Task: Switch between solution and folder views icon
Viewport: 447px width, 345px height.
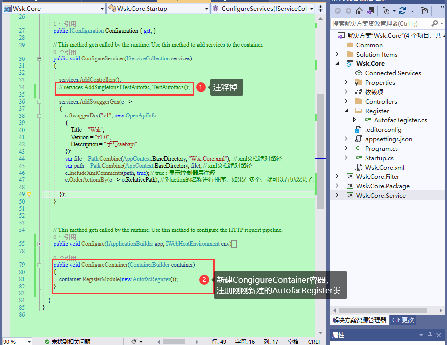Action: [x=370, y=11]
